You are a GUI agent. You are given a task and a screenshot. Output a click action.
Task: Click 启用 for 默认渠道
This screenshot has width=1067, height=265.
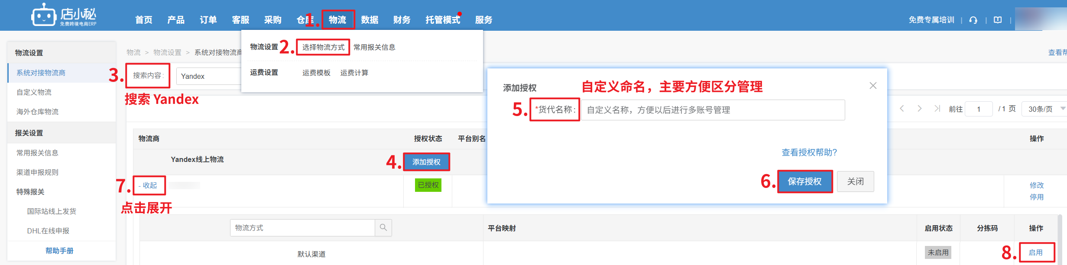1036,252
